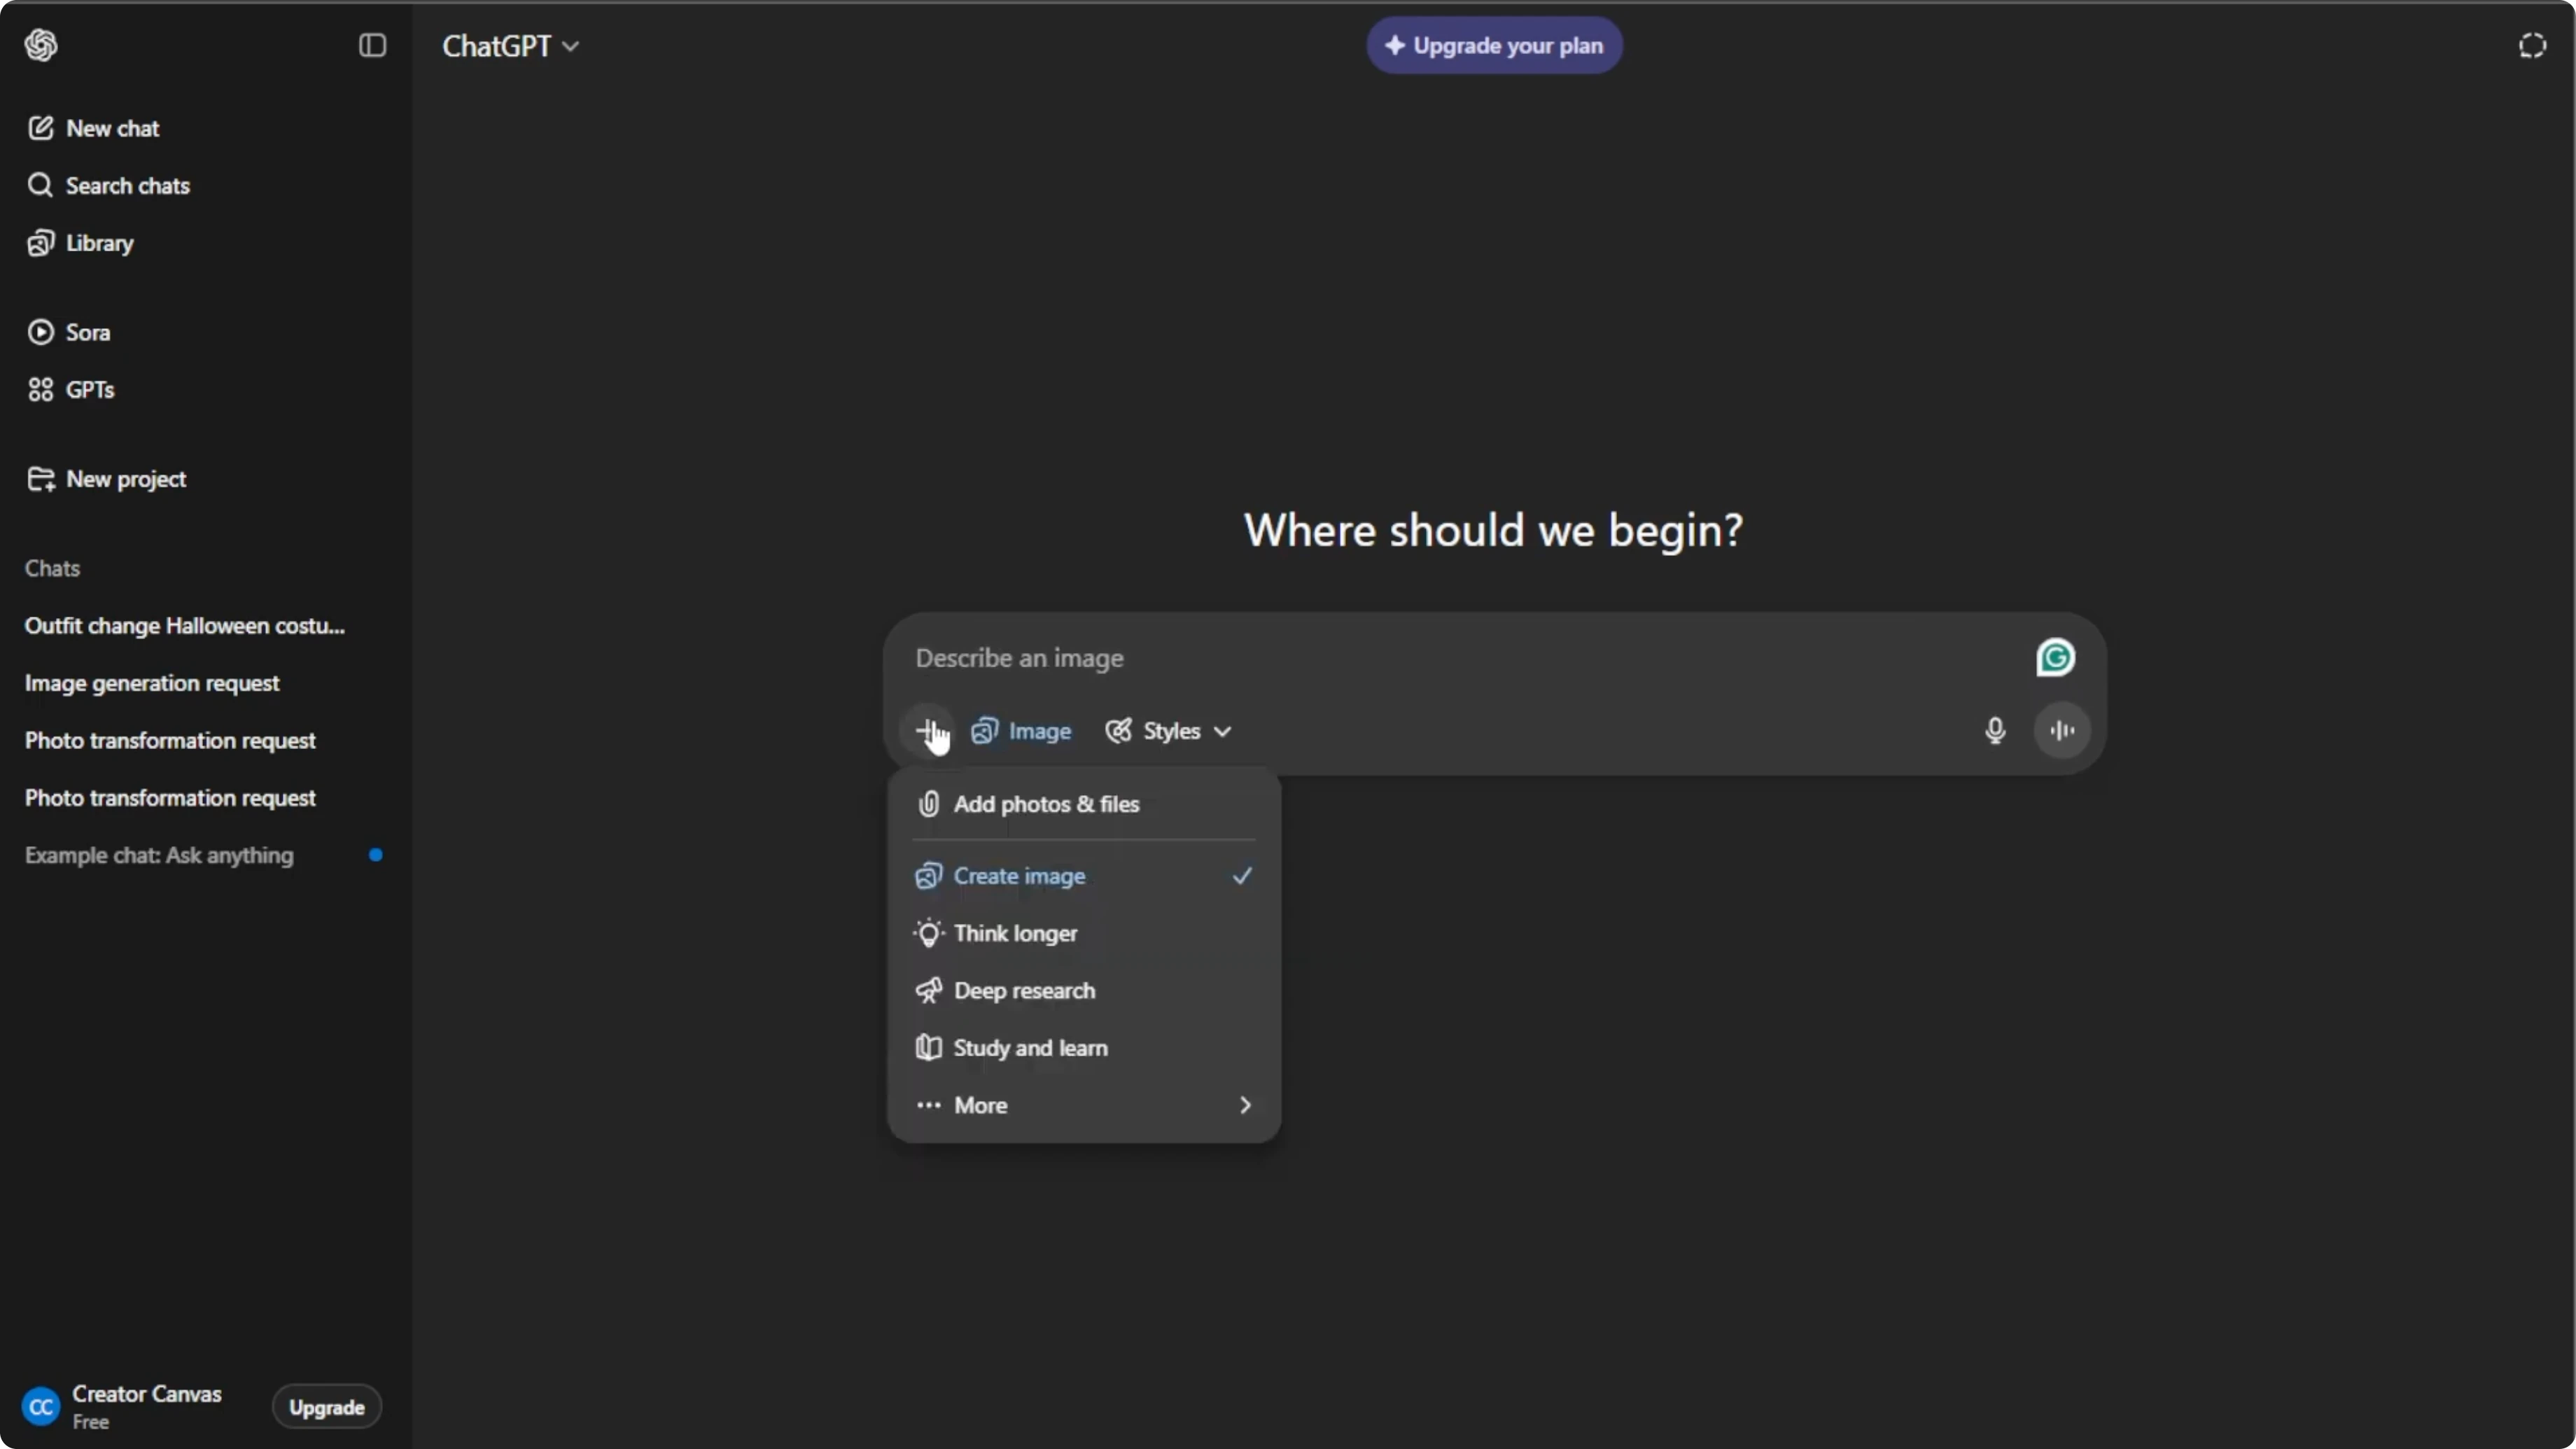Click the plus button in the composer

(x=927, y=731)
